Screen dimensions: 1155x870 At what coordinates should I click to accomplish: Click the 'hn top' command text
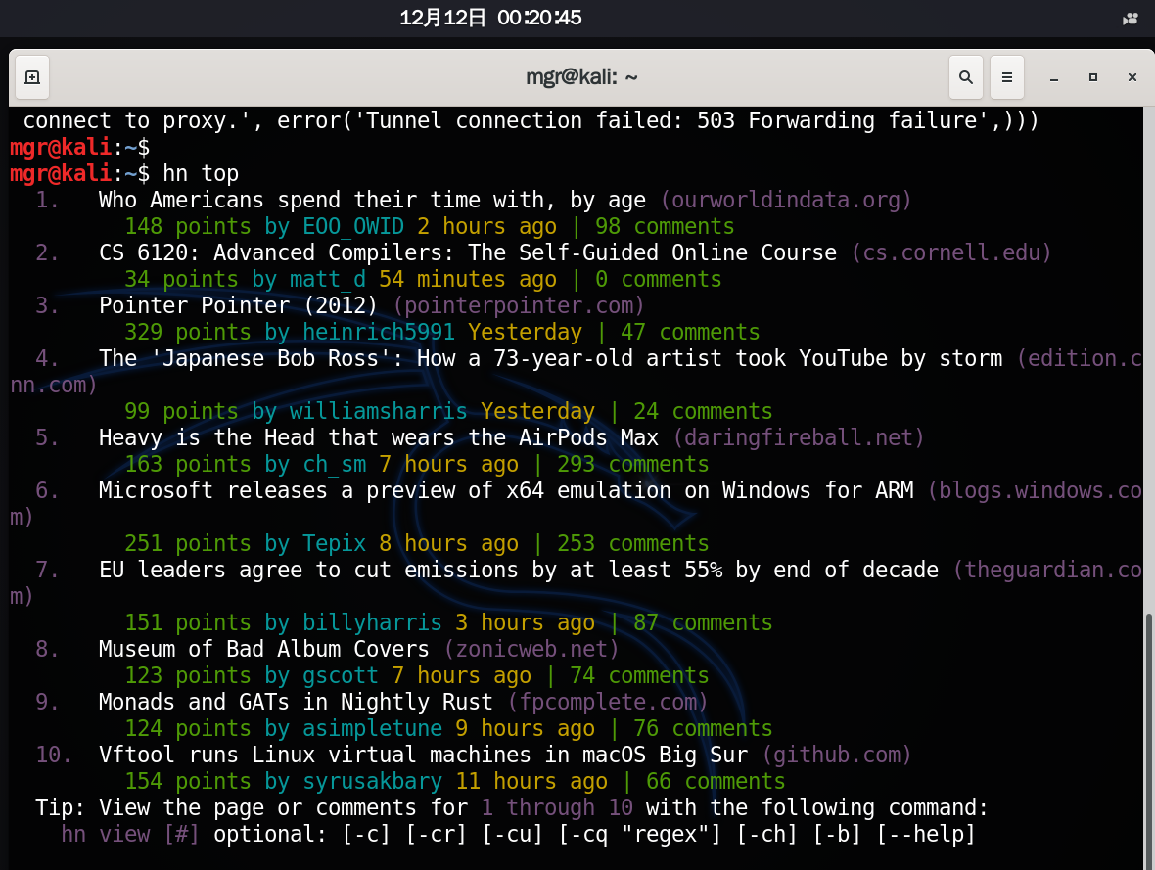point(201,174)
